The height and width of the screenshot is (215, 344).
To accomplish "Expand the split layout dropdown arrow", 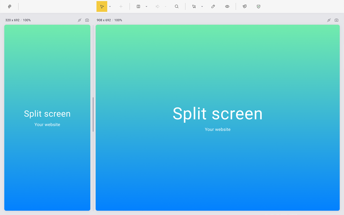I will (x=146, y=6).
